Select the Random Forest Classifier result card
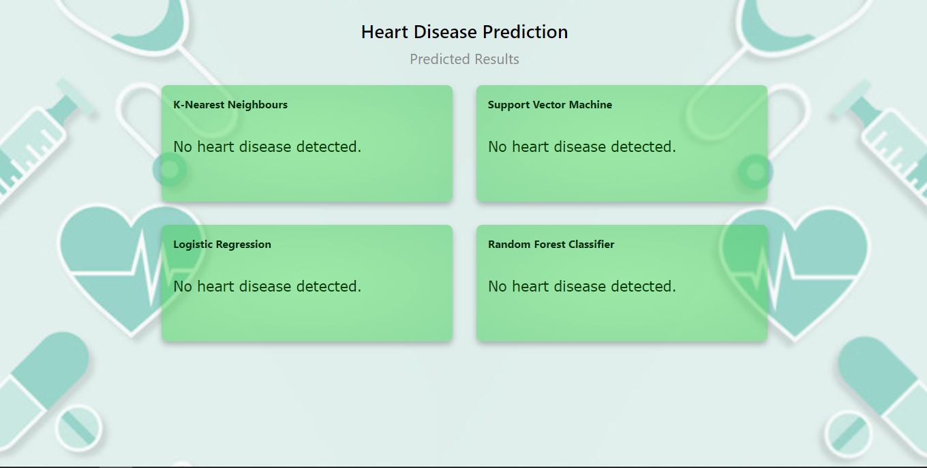The width and height of the screenshot is (927, 468). (x=622, y=283)
